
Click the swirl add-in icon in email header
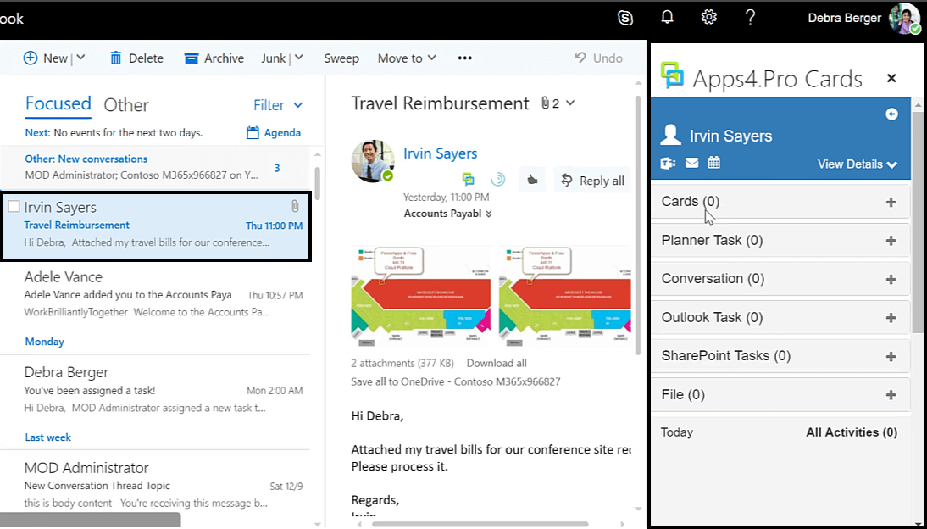498,179
